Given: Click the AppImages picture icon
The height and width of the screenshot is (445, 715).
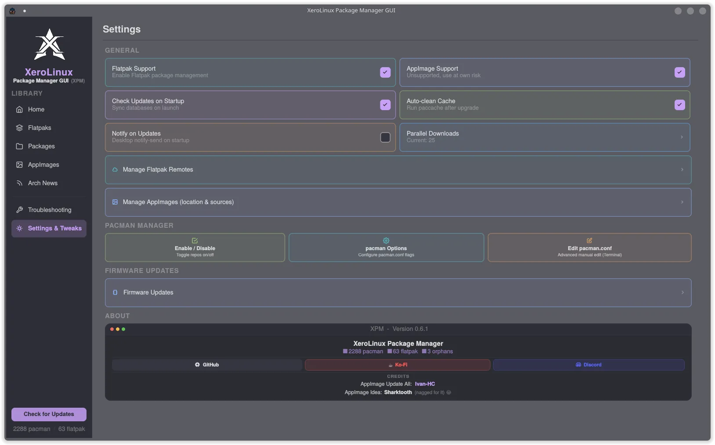Looking at the screenshot, I should 19,165.
